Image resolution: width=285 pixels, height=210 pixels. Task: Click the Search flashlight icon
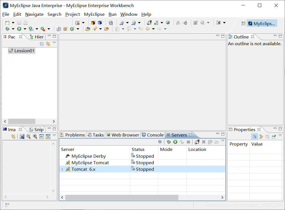pos(95,29)
